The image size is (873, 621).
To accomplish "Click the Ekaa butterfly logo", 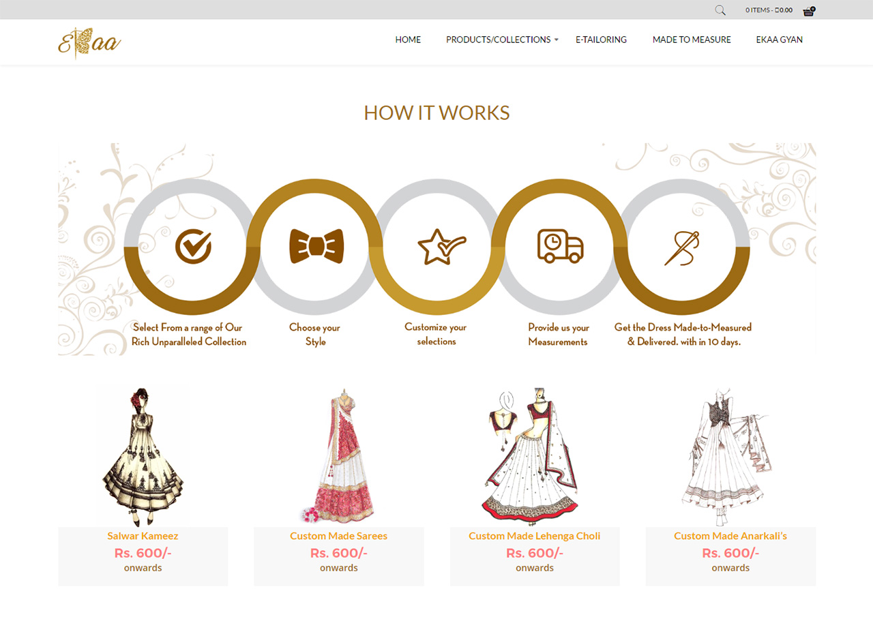I will tap(89, 42).
